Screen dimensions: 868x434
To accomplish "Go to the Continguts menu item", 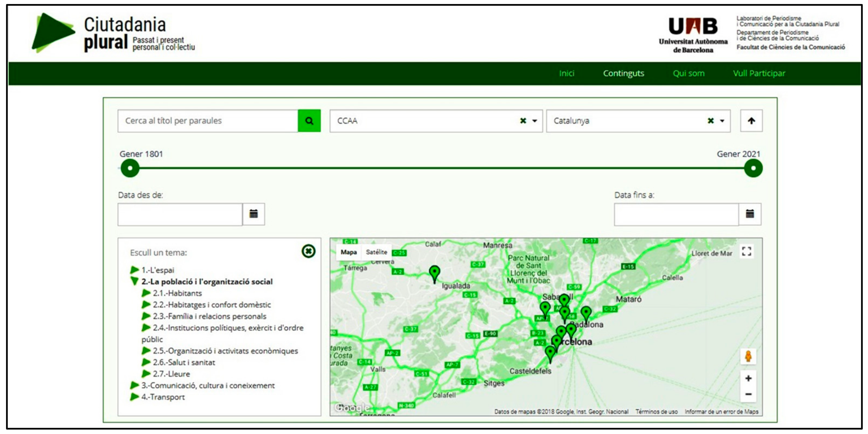I will point(623,73).
